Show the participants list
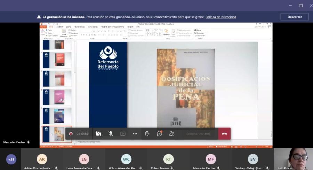The image size is (313, 170). [x=171, y=134]
